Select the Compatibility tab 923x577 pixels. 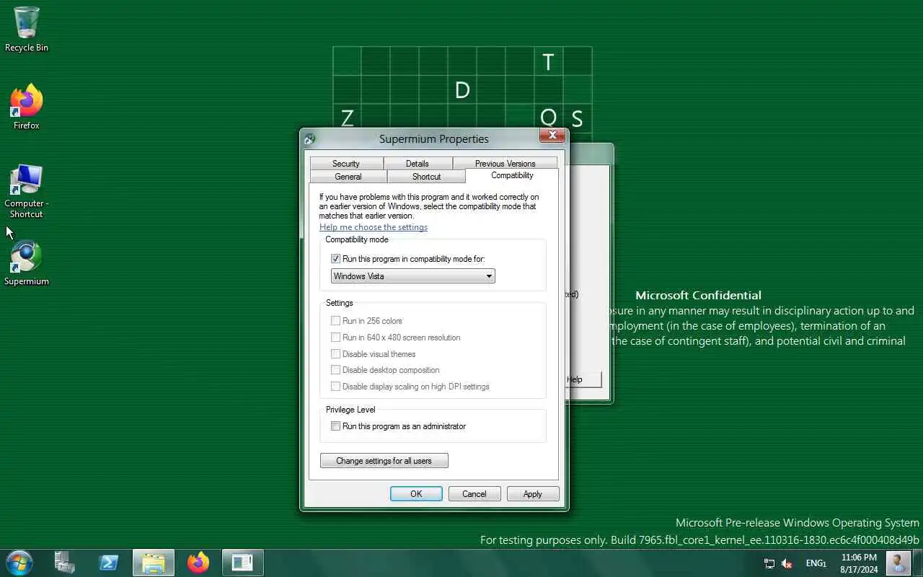(512, 175)
